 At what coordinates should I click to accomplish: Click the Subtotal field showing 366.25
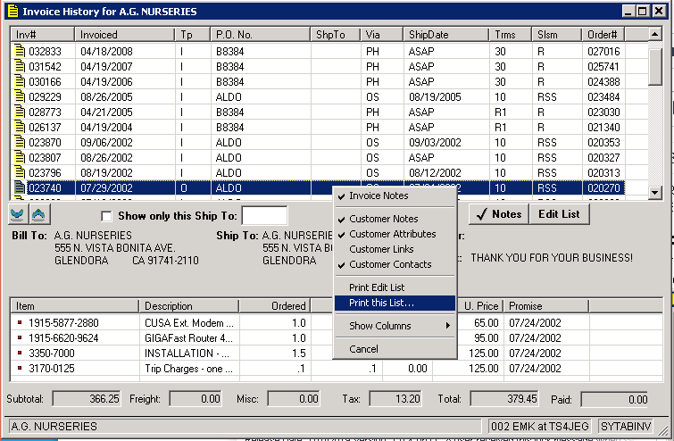click(87, 399)
